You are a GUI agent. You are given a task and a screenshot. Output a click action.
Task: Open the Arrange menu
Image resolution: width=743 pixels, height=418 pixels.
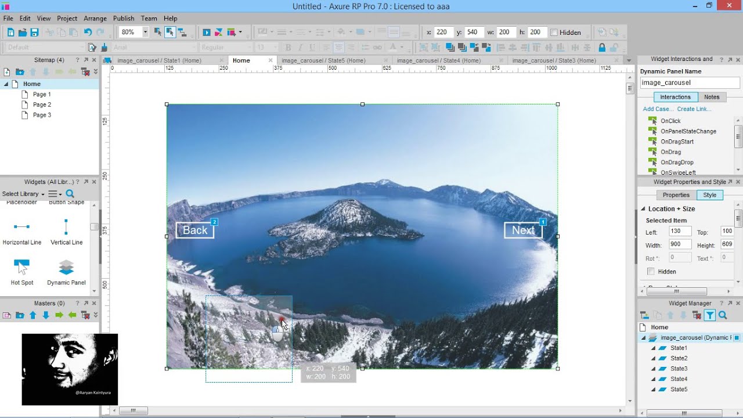click(95, 19)
